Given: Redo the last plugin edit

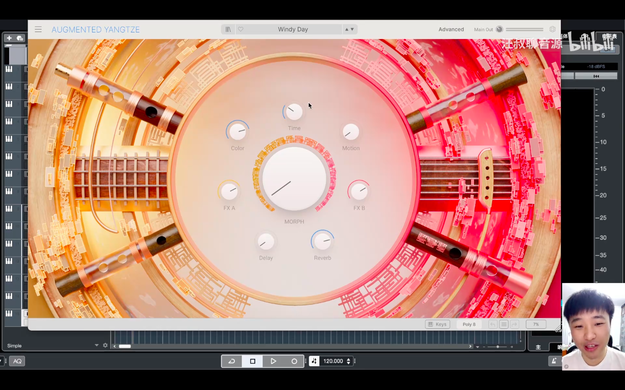Looking at the screenshot, I should pos(514,324).
